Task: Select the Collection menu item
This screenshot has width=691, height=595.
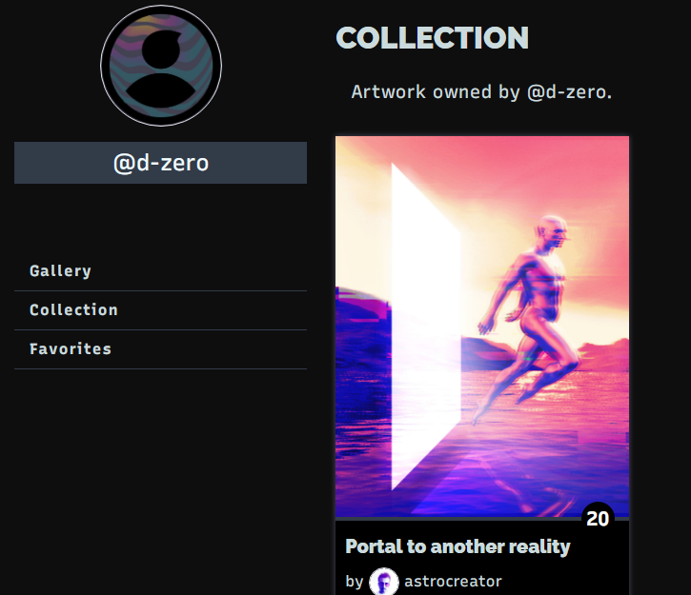Action: click(x=160, y=310)
